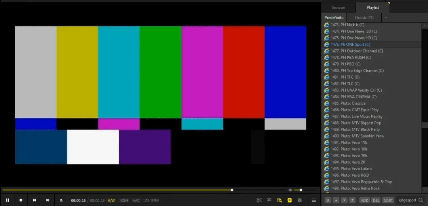Select 1480. PH Tap Edge Channel (C)
428x206 pixels.
pos(371,70)
